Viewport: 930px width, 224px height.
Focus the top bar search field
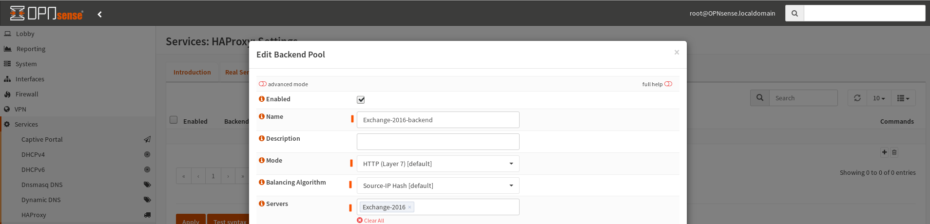(x=864, y=13)
